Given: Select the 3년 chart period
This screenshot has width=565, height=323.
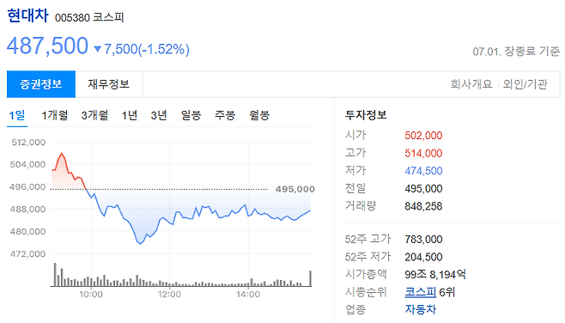Looking at the screenshot, I should [x=159, y=115].
